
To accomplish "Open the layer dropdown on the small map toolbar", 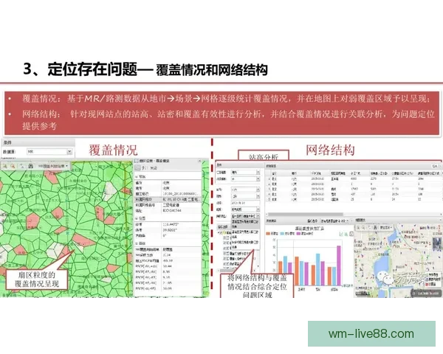I will click(386, 227).
